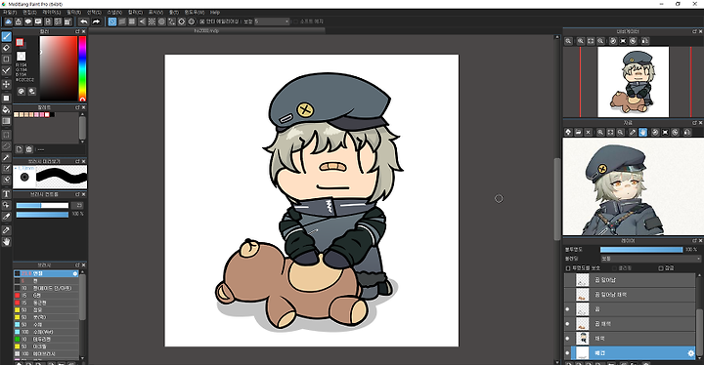
Task: Show the hidden 곰 일어남 채색 layer
Action: [x=567, y=295]
